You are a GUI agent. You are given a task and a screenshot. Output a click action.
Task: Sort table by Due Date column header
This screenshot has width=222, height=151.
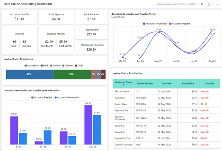point(166,83)
